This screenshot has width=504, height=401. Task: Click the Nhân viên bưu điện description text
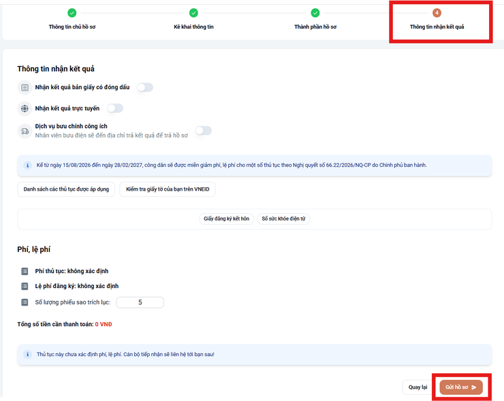[x=112, y=135]
